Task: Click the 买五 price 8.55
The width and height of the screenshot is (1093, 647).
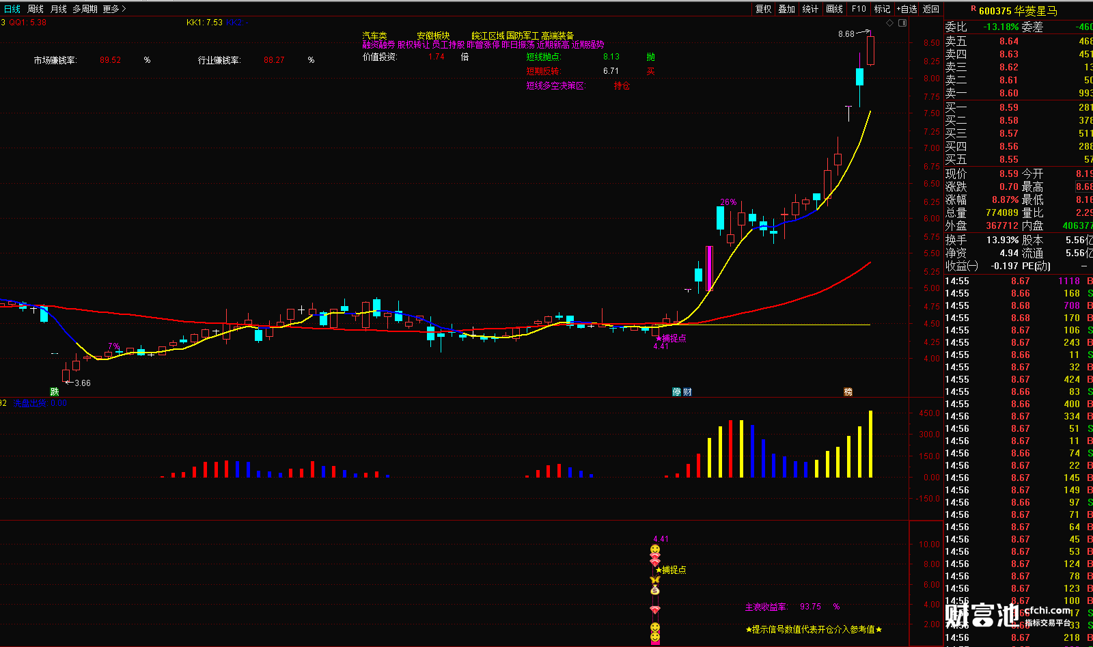Action: 1008,160
